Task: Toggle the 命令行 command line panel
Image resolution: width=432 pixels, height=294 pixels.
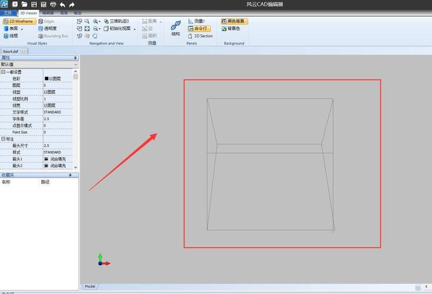Action: 199,28
